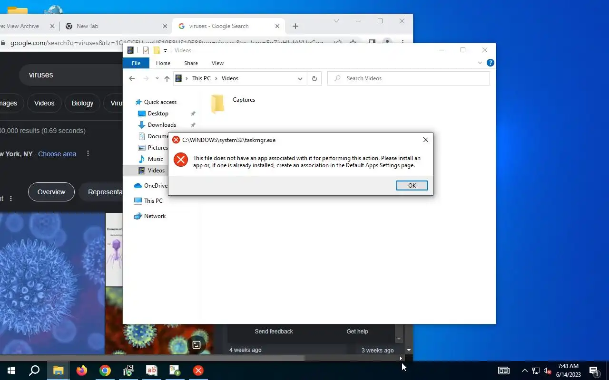Open taskbar search
This screenshot has width=609, height=380.
tap(34, 370)
